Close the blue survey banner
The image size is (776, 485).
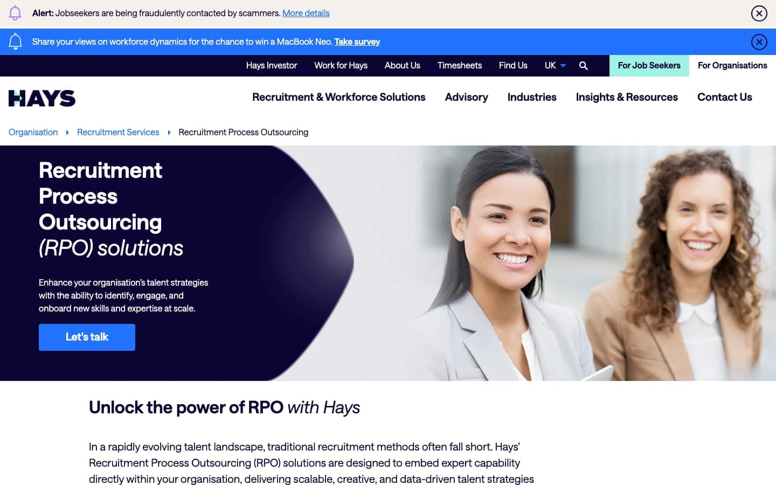coord(759,41)
